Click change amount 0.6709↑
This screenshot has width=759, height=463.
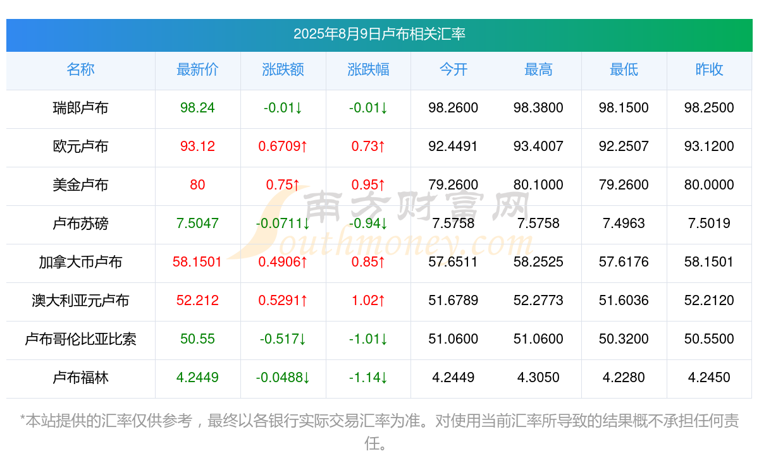point(283,147)
